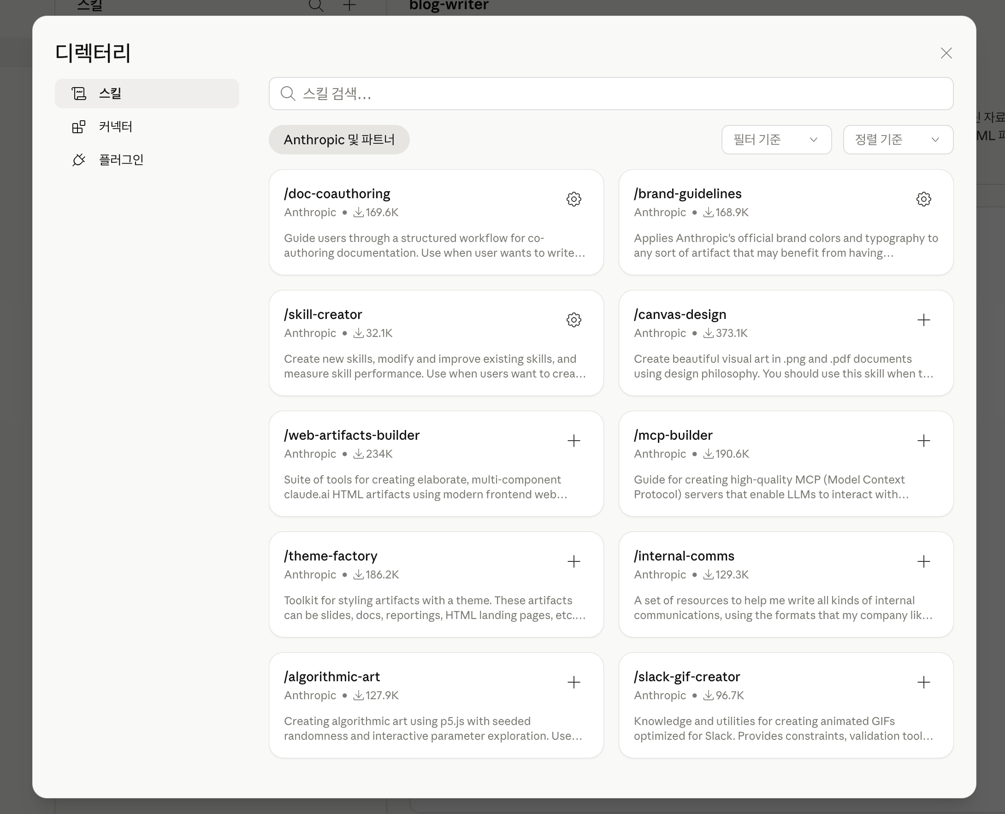Open the 정렬 기준 sort dropdown
The image size is (1005, 814).
[898, 140]
